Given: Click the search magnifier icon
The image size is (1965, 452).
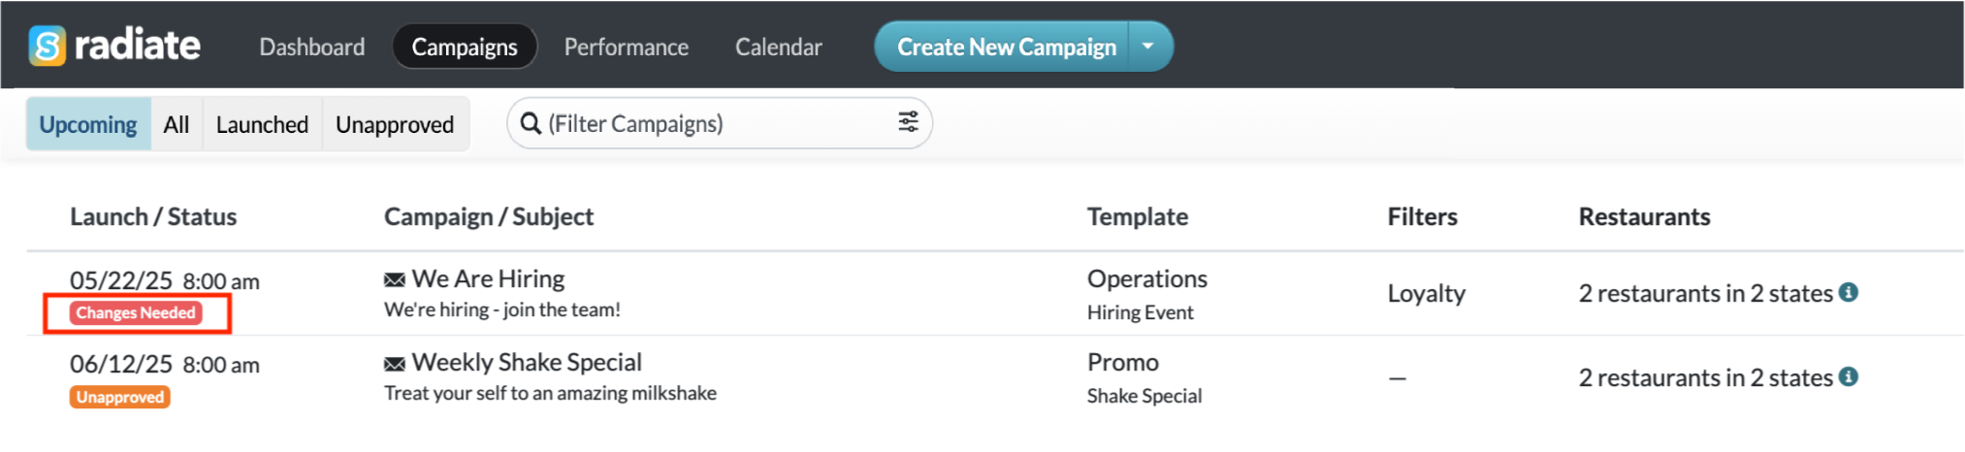Looking at the screenshot, I should click(x=531, y=124).
